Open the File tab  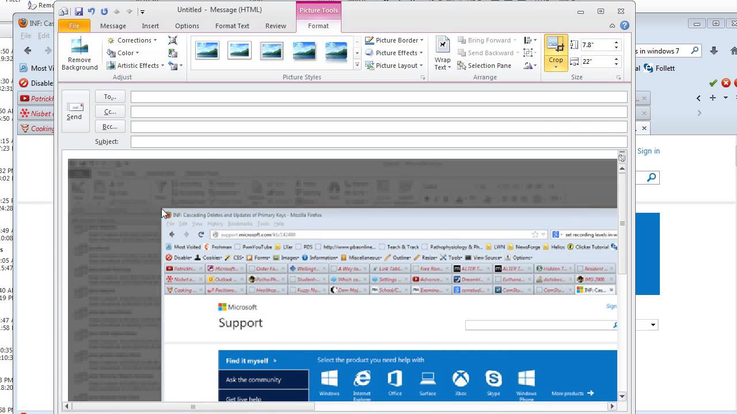pos(74,26)
